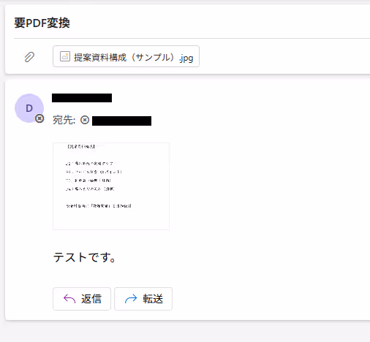
Task: Click the paperclip attachment icon
Action: point(29,57)
